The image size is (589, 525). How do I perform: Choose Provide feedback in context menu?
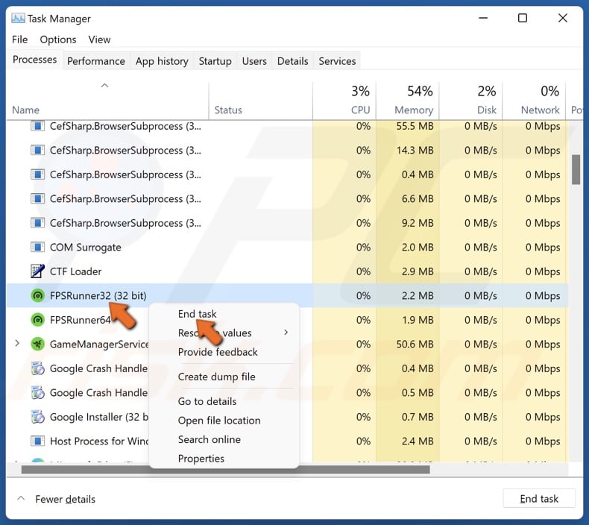[x=218, y=352]
